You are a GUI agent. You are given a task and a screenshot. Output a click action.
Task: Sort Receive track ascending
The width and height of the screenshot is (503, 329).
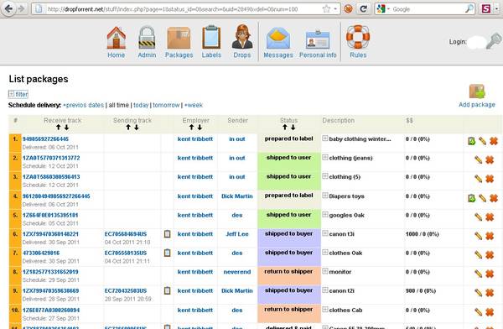pyautogui.click(x=59, y=128)
